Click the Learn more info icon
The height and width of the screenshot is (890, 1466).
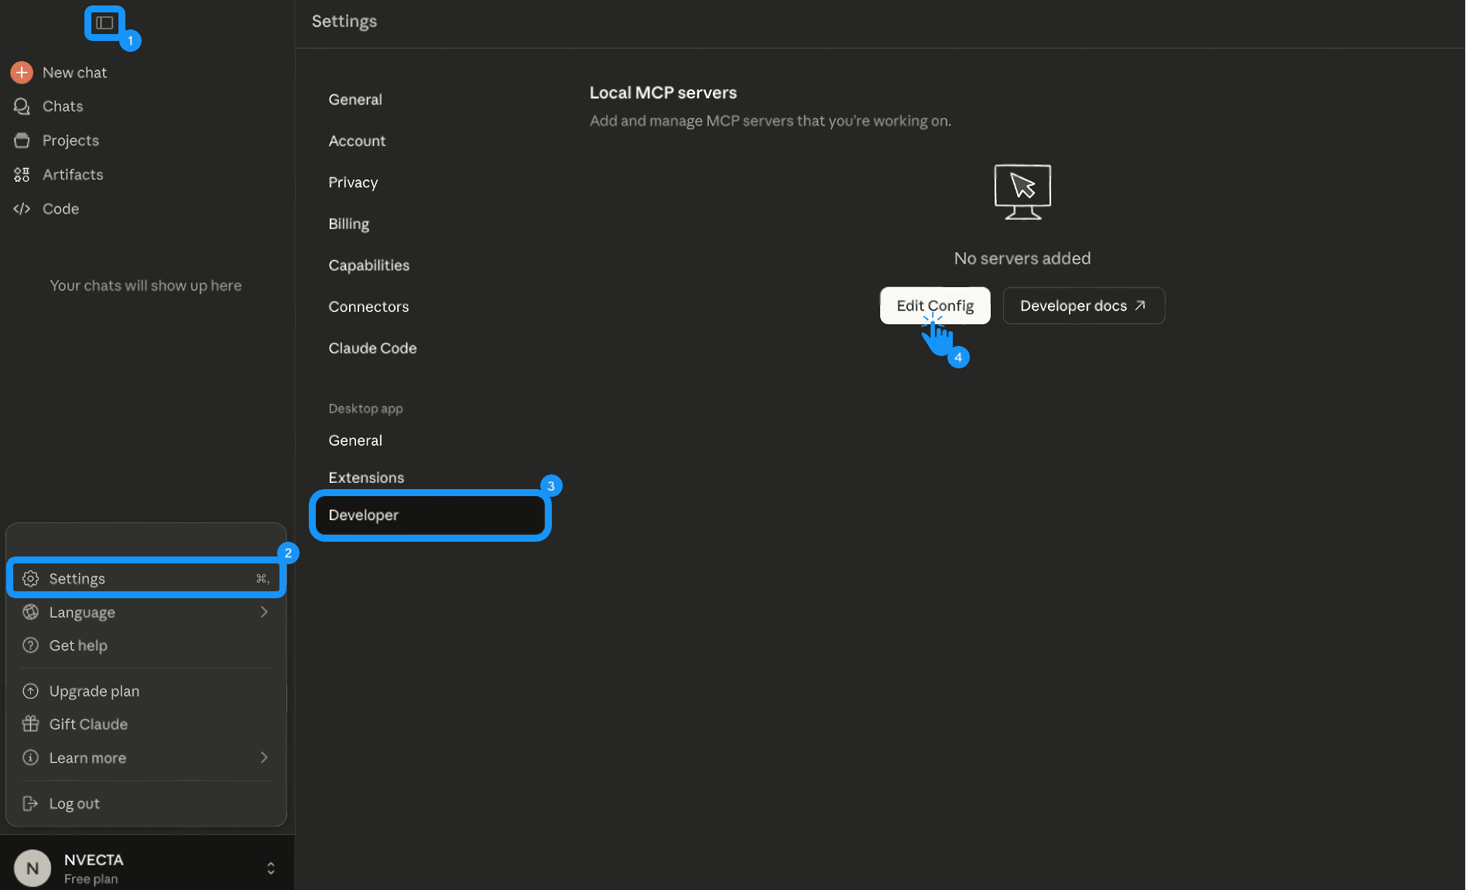point(30,758)
